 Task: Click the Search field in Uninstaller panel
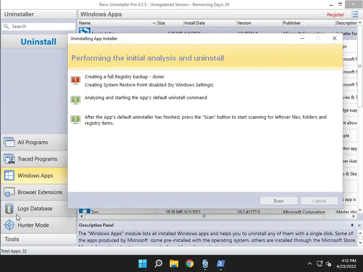(38, 26)
